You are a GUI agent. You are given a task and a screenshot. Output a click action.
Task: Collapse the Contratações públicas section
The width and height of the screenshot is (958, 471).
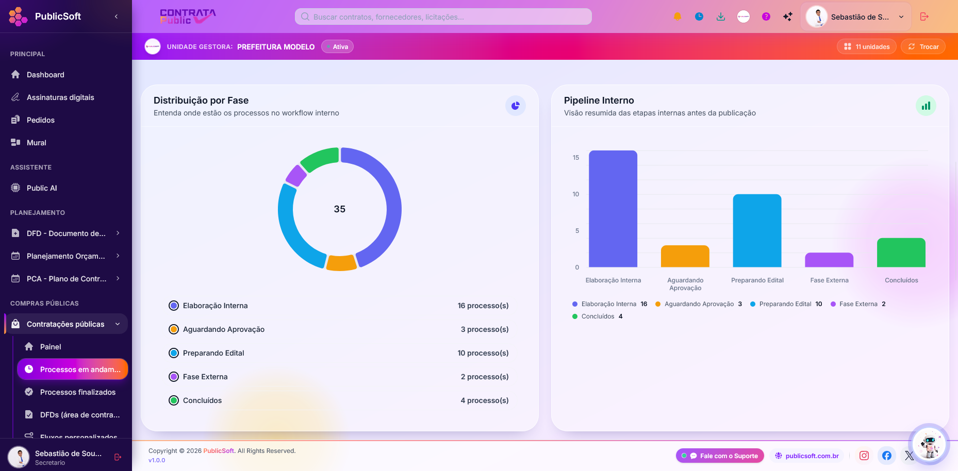tap(66, 324)
